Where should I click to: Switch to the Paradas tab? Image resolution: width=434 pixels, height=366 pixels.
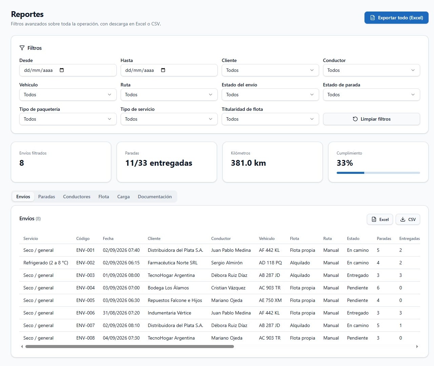coord(46,197)
